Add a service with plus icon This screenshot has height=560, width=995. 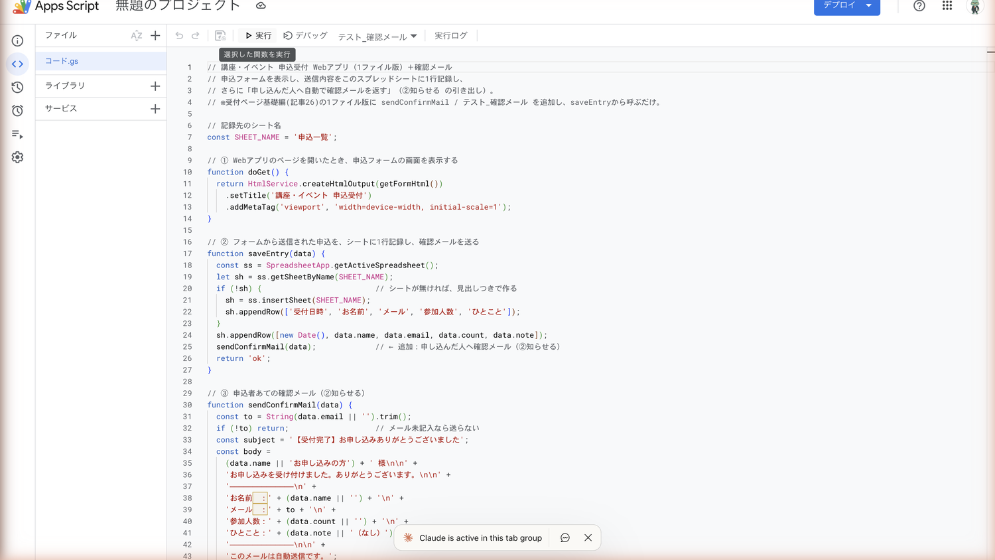click(155, 109)
